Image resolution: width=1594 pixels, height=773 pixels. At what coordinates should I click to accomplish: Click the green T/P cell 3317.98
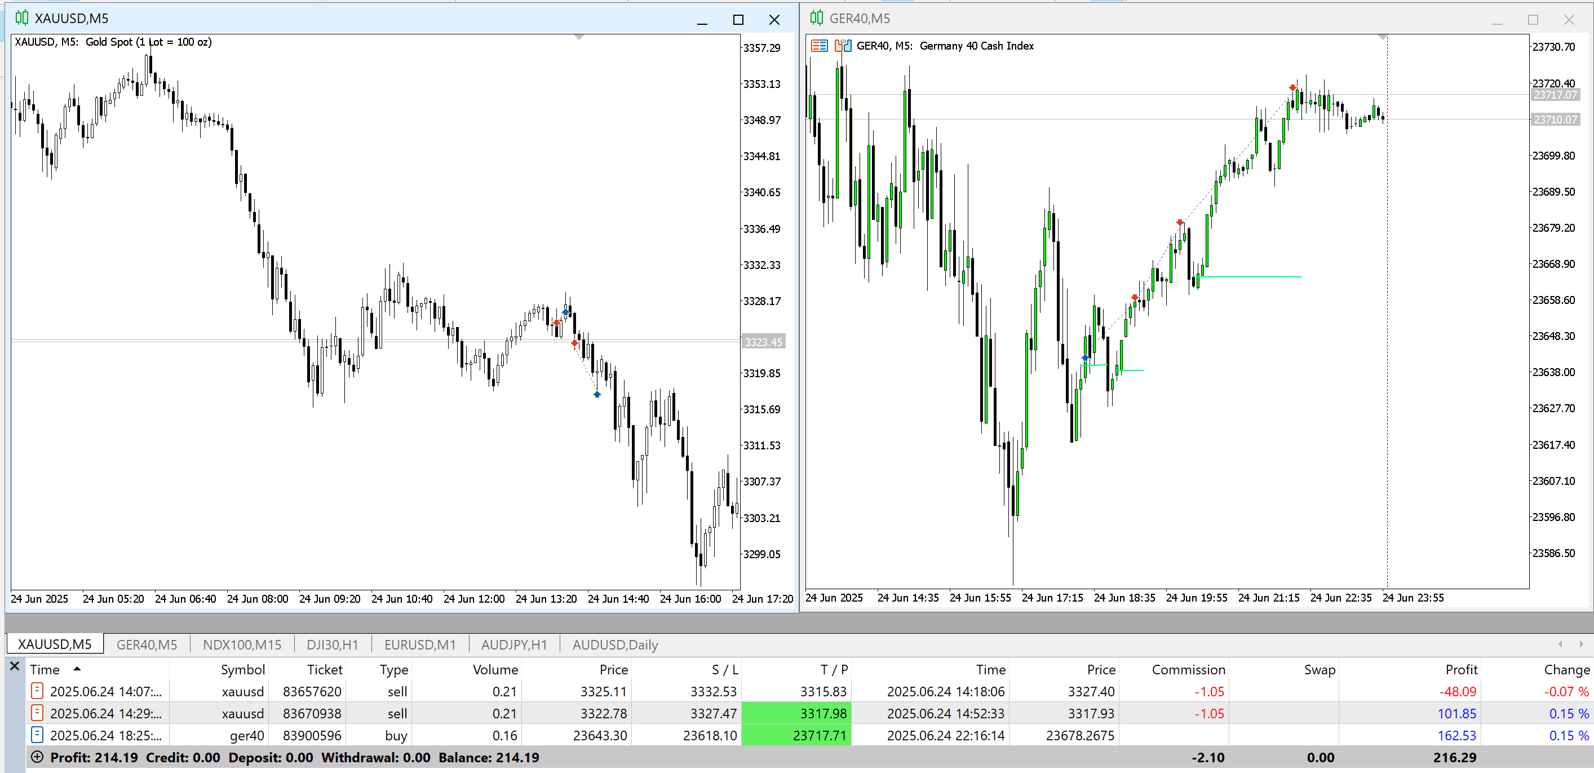(796, 713)
